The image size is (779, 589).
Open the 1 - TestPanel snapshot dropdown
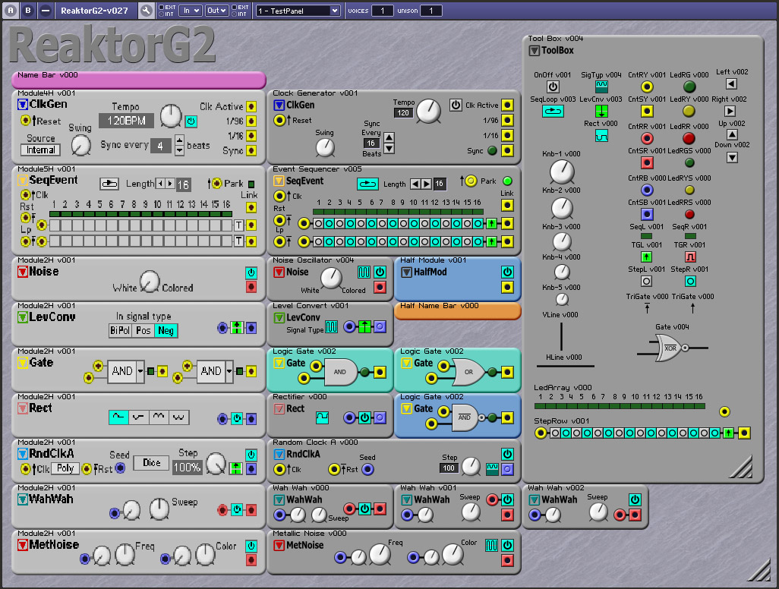point(298,11)
